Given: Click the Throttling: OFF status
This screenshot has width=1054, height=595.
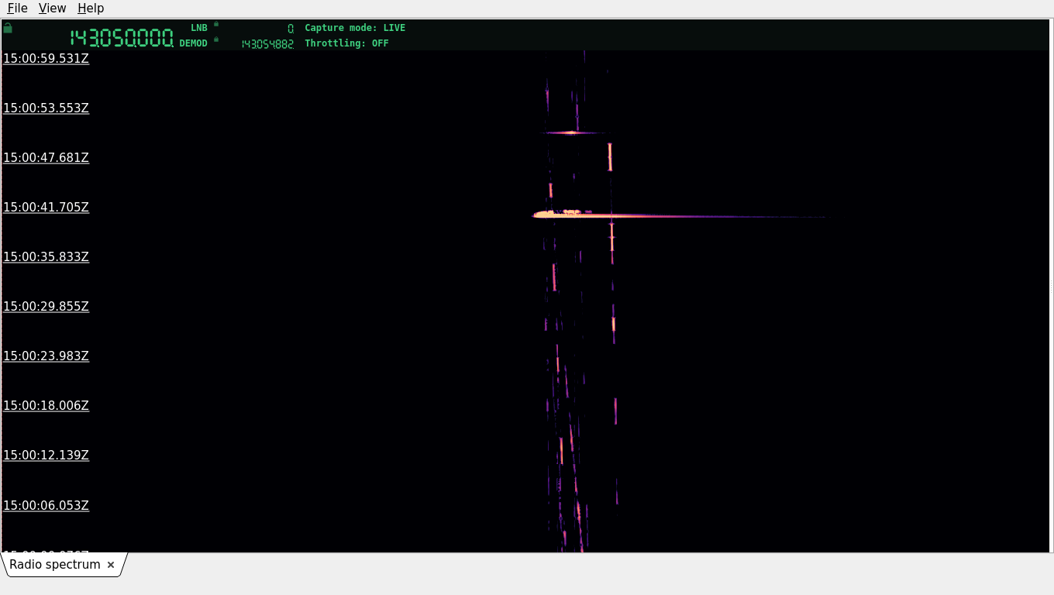Looking at the screenshot, I should point(346,43).
